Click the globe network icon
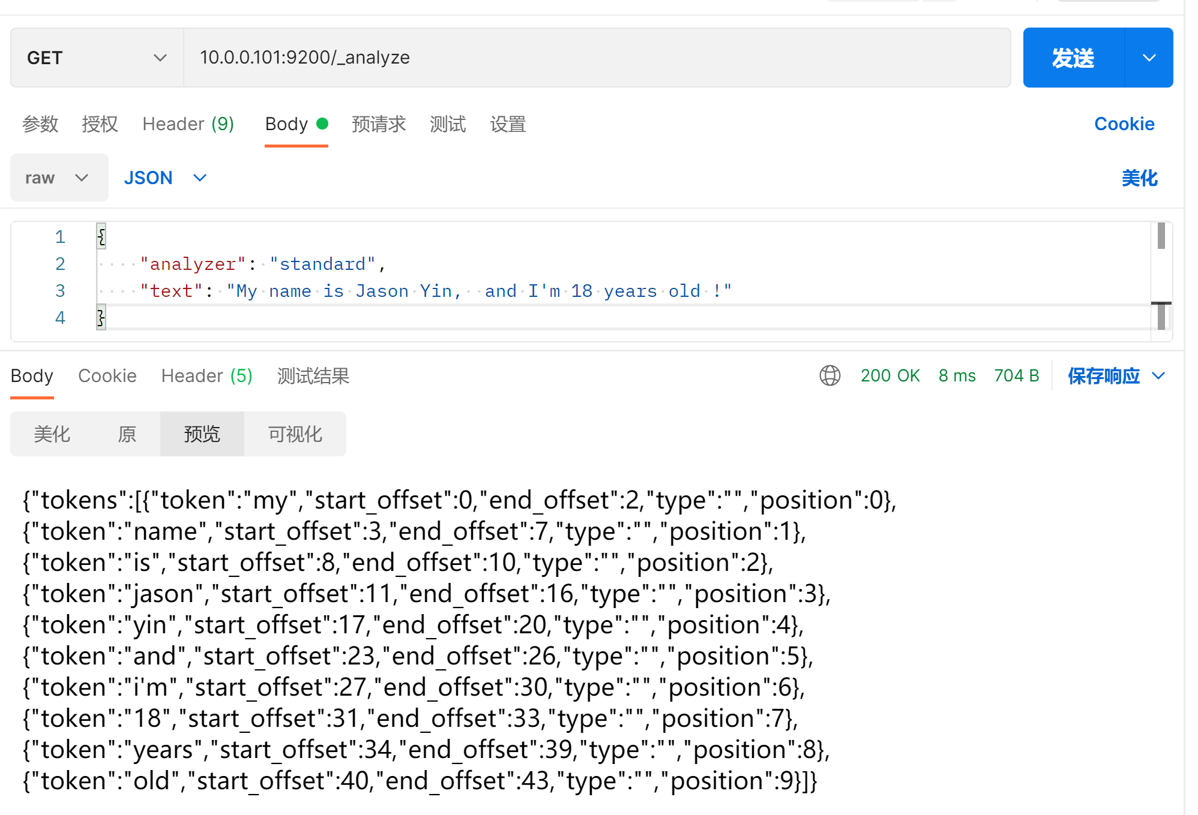 pyautogui.click(x=829, y=375)
